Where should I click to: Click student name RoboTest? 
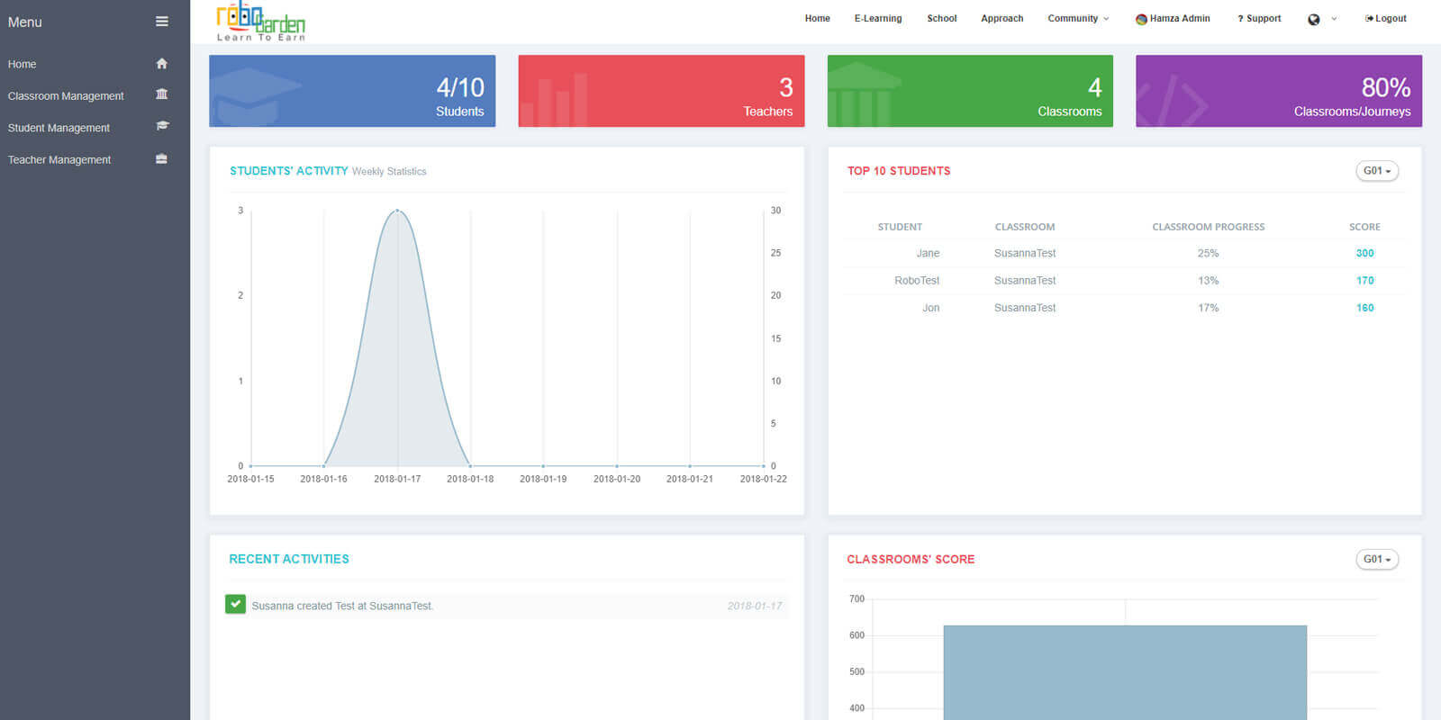click(917, 281)
